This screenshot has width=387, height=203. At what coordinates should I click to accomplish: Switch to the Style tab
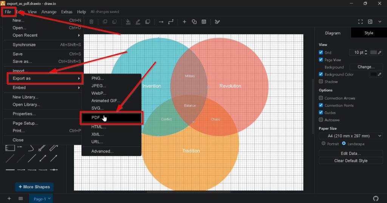[x=368, y=33]
